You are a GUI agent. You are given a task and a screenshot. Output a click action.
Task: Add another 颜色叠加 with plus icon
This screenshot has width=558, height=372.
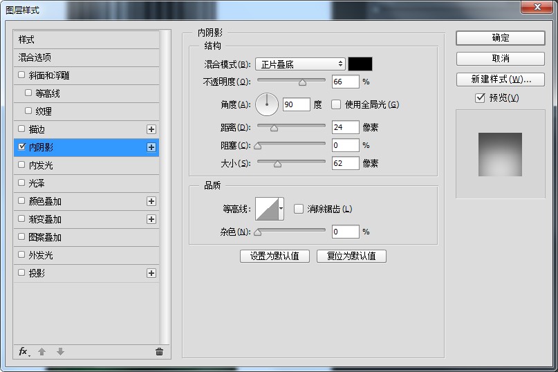[x=151, y=201]
